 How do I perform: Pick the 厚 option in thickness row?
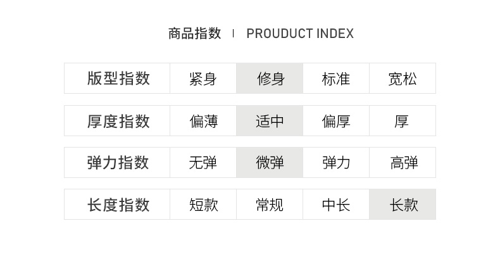coord(403,121)
